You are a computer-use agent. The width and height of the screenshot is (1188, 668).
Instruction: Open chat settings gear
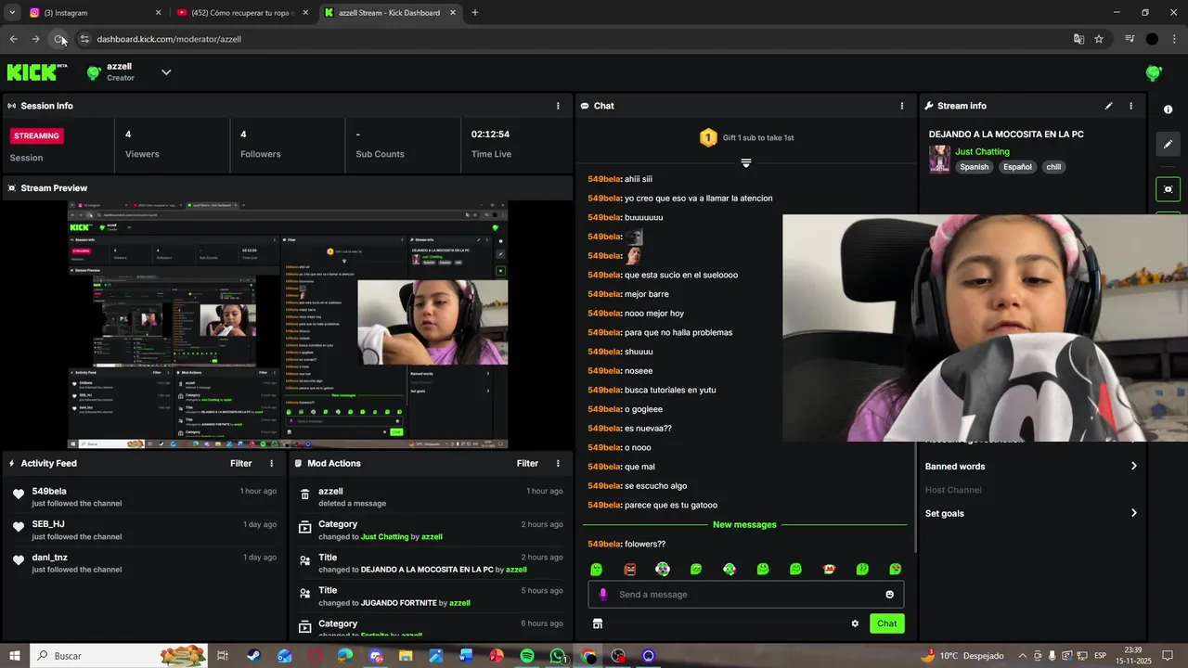(855, 623)
